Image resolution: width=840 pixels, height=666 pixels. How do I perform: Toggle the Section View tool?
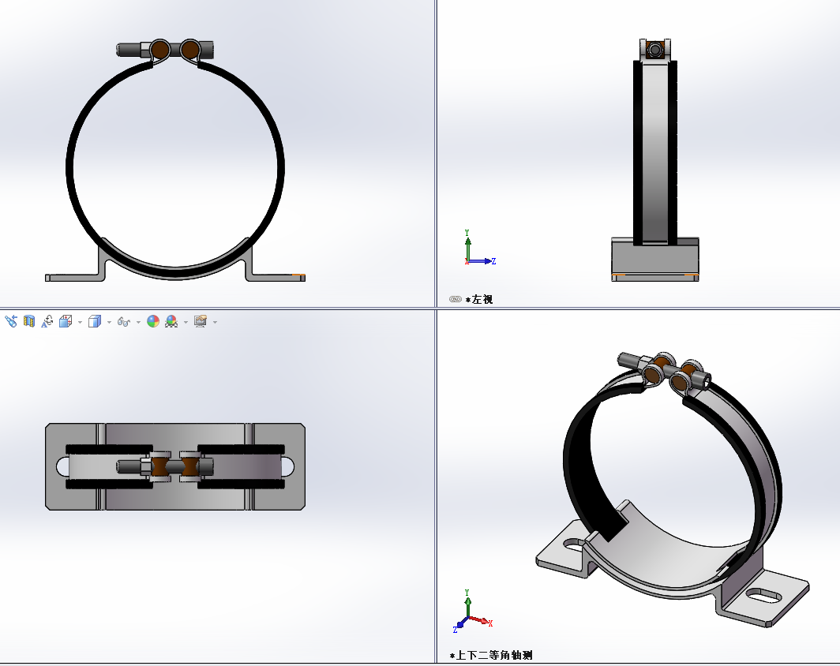tap(29, 321)
